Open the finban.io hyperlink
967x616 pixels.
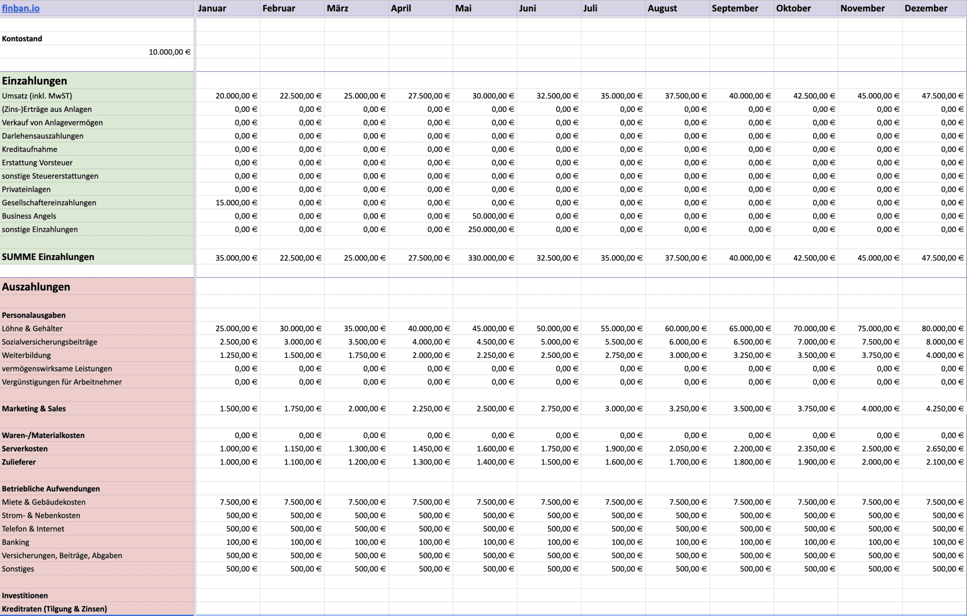(21, 8)
